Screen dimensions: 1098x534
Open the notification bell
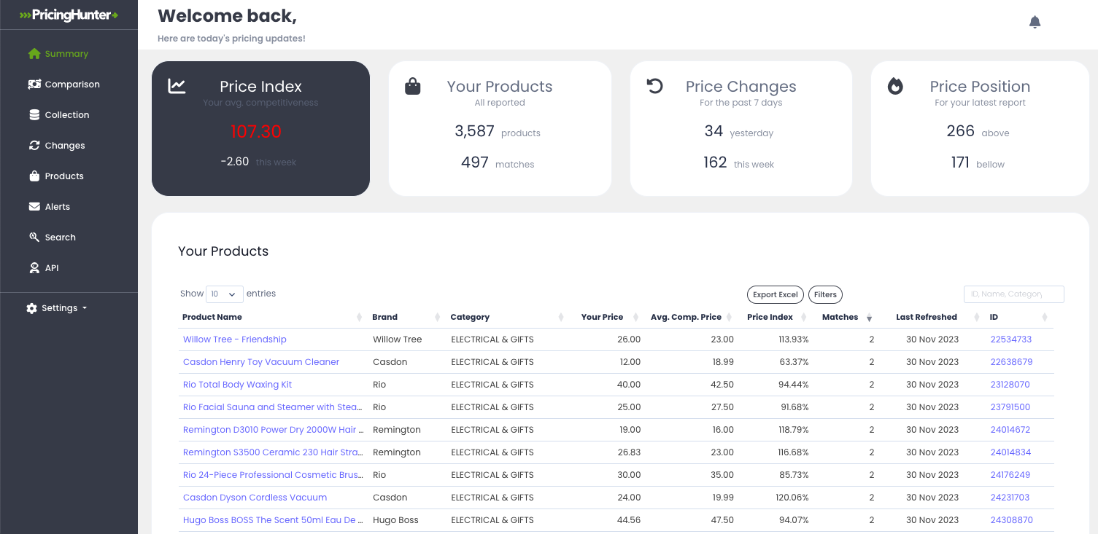point(1035,21)
